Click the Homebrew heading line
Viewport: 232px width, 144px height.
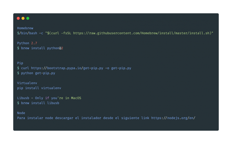pyautogui.click(x=25, y=28)
